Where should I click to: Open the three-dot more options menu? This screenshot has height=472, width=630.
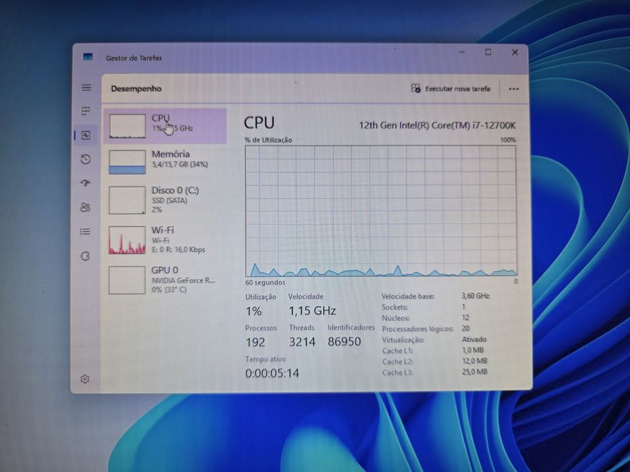pyautogui.click(x=513, y=89)
